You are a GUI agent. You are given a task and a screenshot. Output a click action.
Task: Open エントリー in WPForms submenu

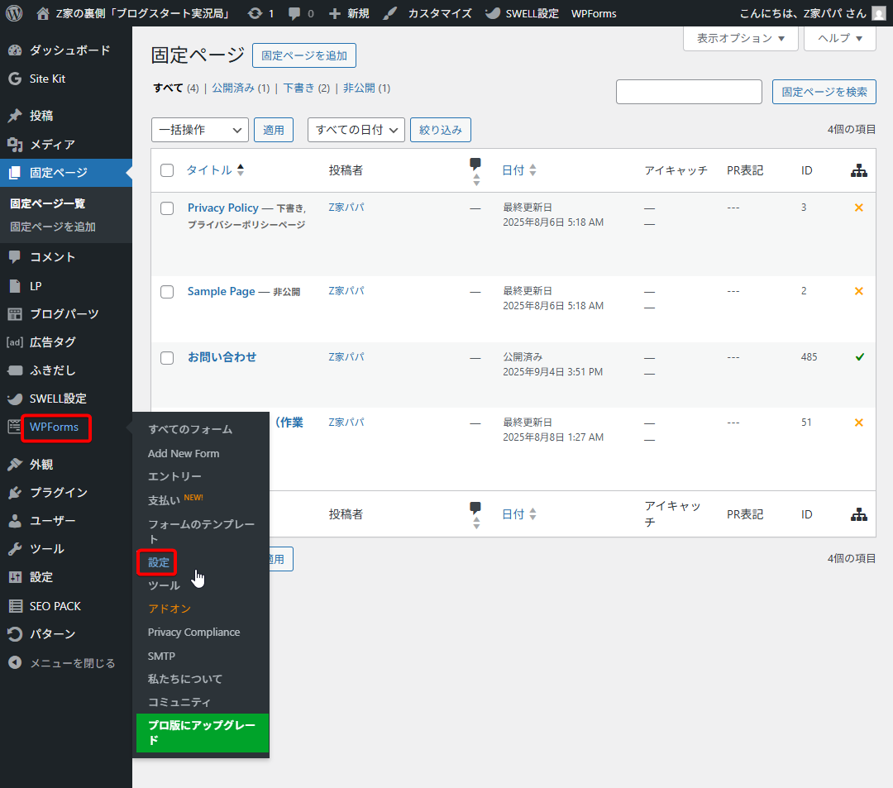(174, 476)
